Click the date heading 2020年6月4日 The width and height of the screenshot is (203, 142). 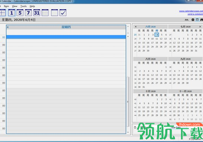[25, 20]
